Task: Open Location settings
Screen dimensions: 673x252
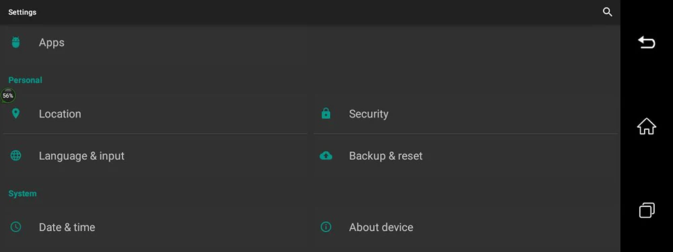Action: pyautogui.click(x=155, y=114)
